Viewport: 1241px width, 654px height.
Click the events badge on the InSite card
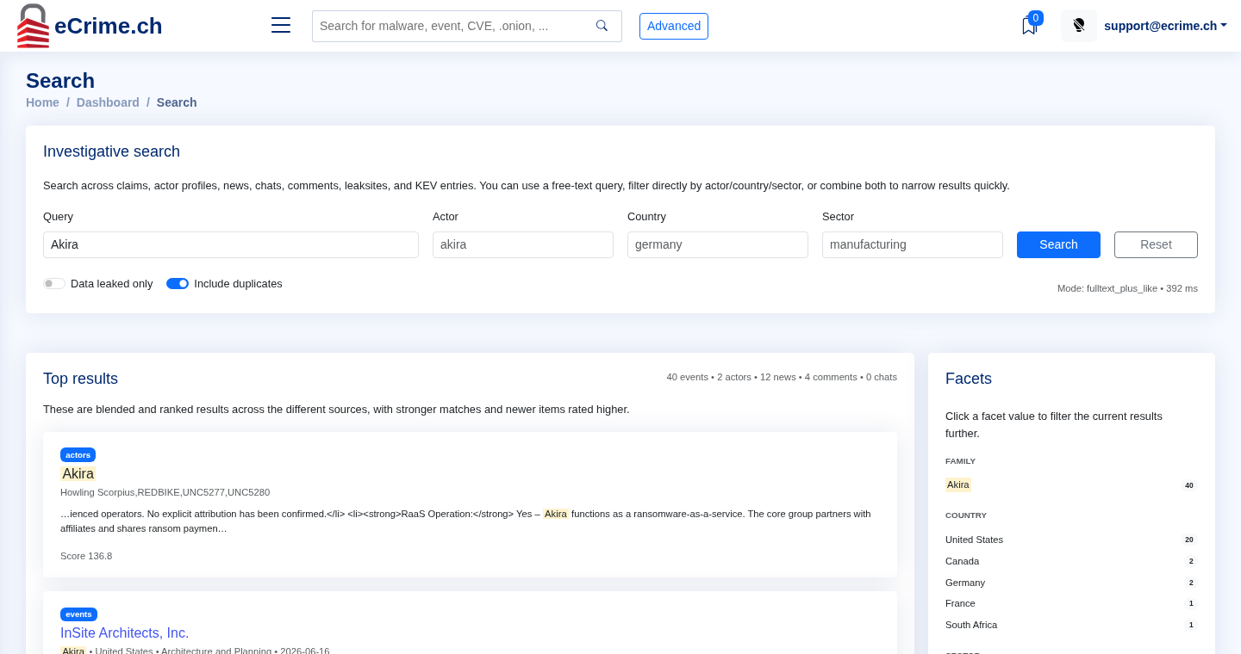(x=78, y=614)
